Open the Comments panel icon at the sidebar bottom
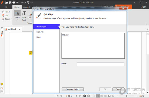 click(x=2, y=84)
